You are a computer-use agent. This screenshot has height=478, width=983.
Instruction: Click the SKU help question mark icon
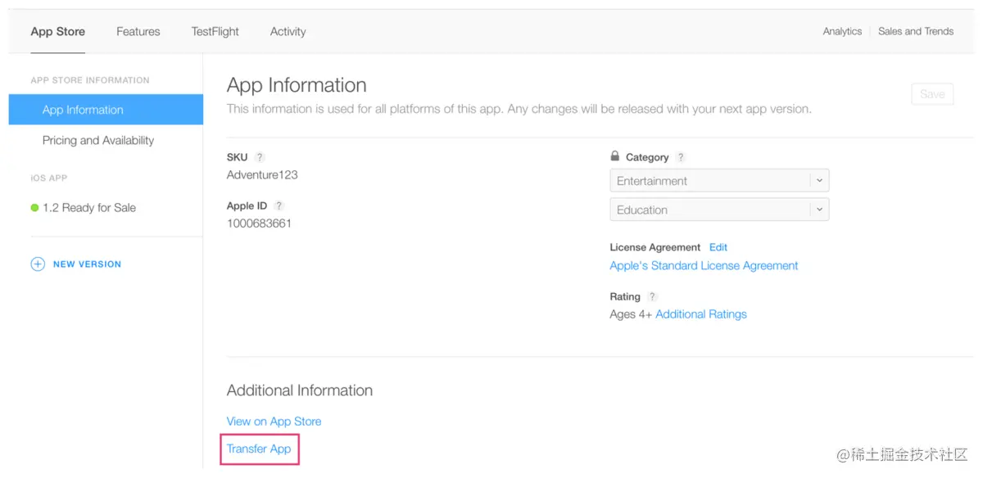click(x=260, y=157)
